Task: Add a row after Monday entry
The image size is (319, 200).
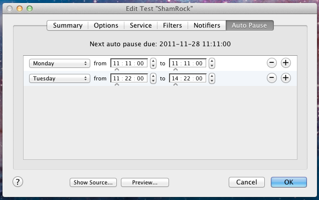Action: tap(285, 63)
